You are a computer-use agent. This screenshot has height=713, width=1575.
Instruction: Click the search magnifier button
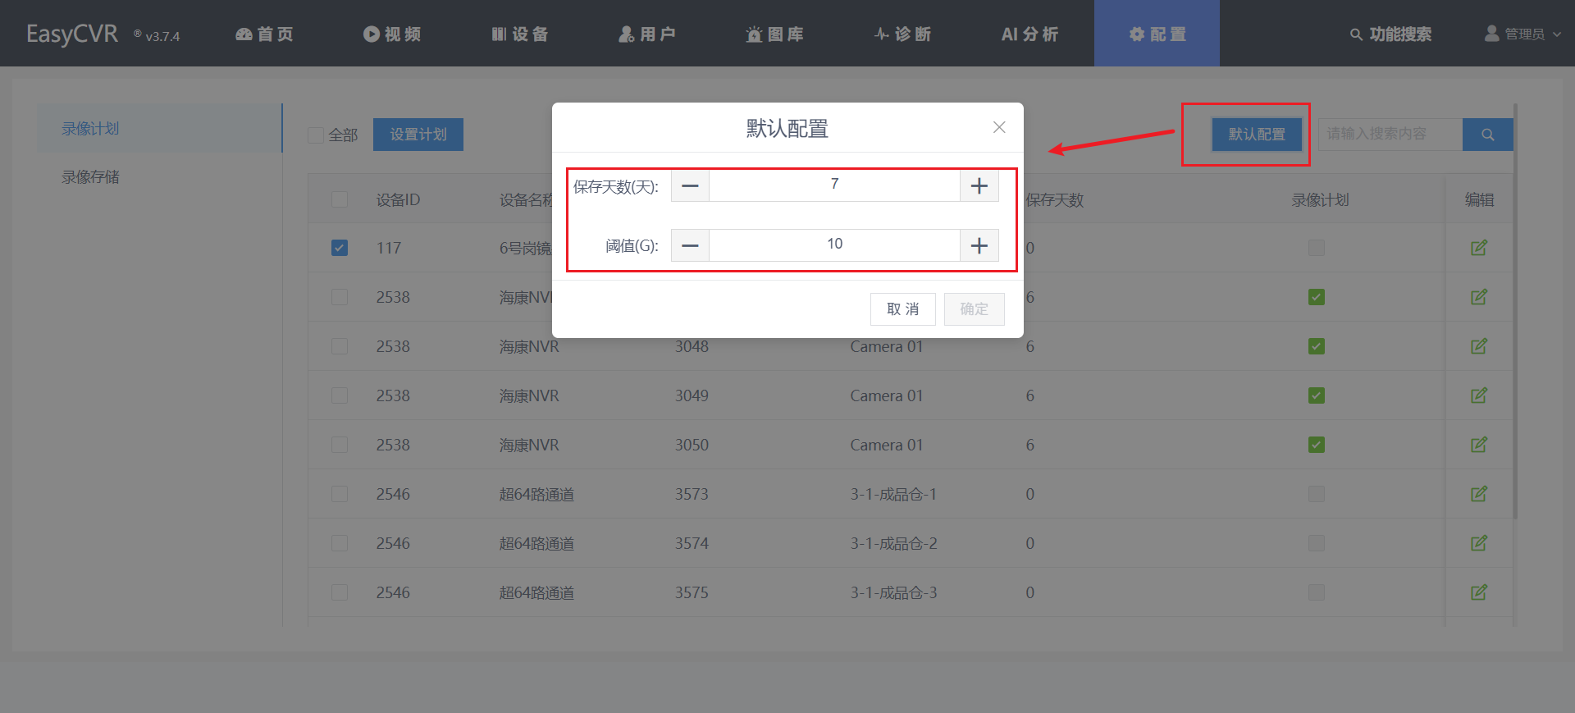click(1487, 135)
